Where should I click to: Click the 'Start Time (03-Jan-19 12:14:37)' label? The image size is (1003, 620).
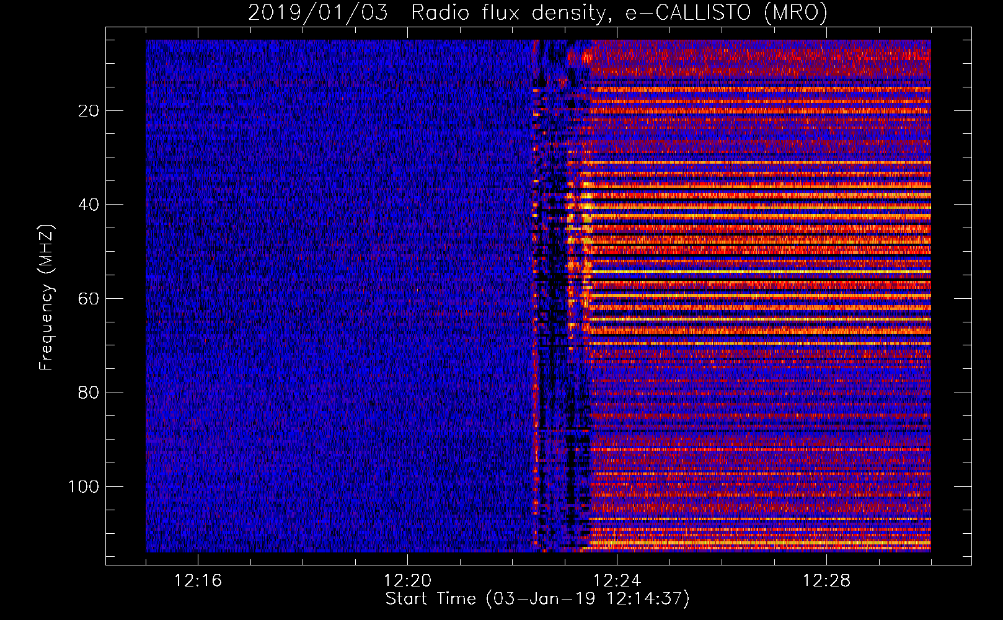(537, 599)
